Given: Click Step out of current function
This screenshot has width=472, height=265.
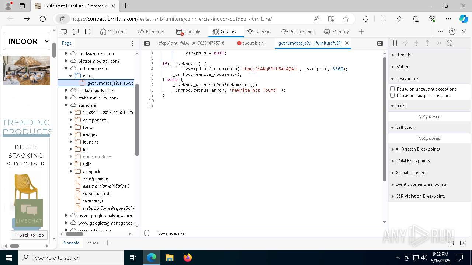Looking at the screenshot, I should 427,43.
